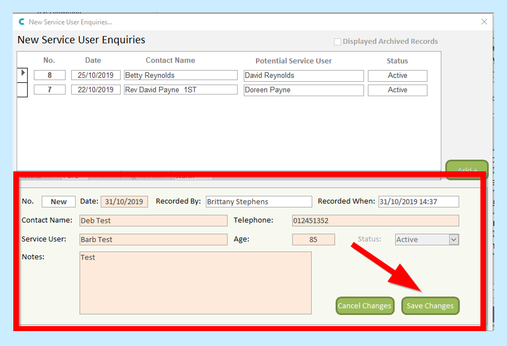
Task: Click the Service User field with Barb Test
Action: 153,240
